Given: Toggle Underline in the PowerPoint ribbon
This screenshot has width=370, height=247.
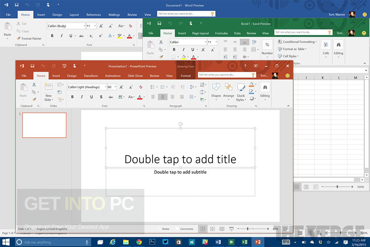Looking at the screenshot, I should click(x=91, y=97).
